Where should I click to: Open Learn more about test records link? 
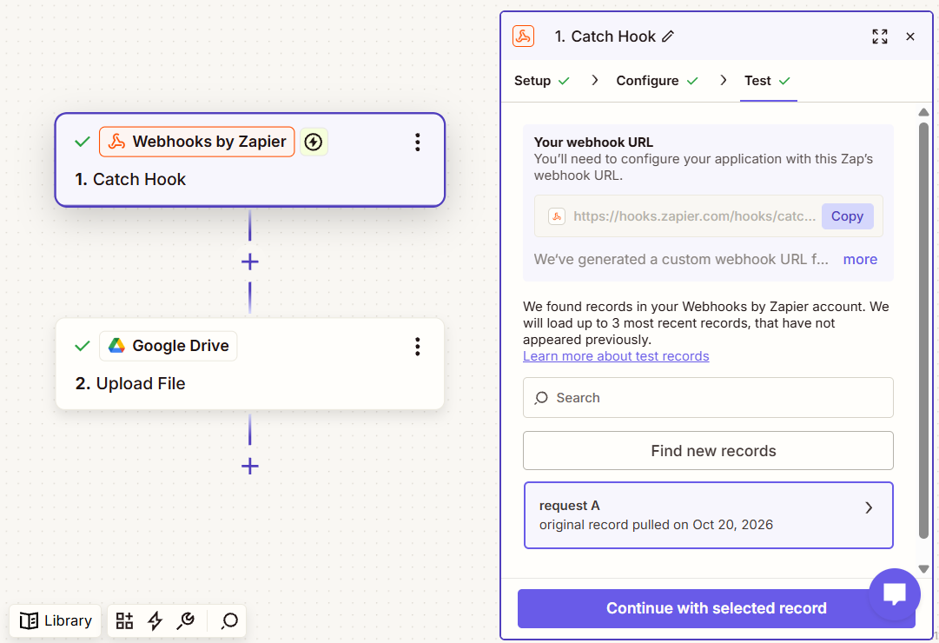coord(616,356)
